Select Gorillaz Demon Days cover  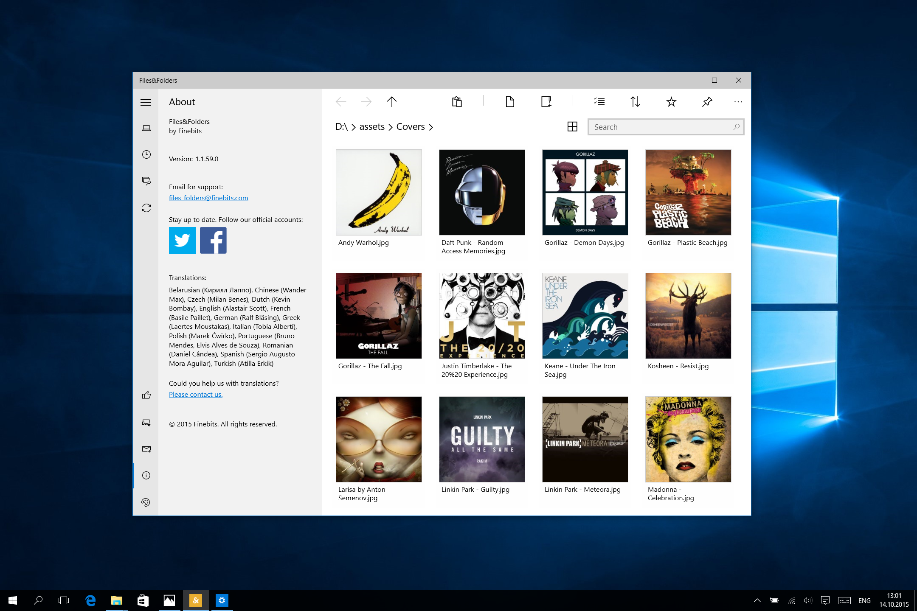coord(585,192)
